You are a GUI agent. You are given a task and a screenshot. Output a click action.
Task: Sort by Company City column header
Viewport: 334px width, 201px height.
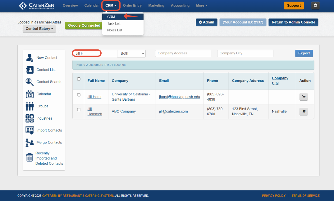[280, 81]
